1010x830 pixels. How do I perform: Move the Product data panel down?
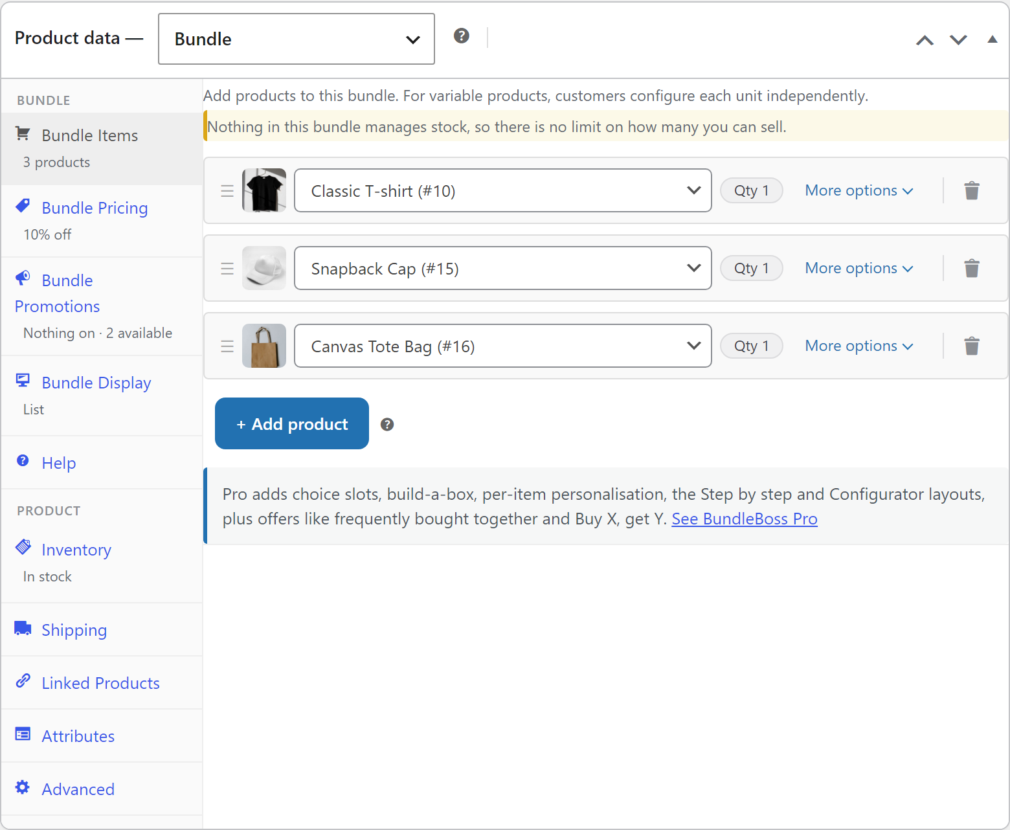958,40
